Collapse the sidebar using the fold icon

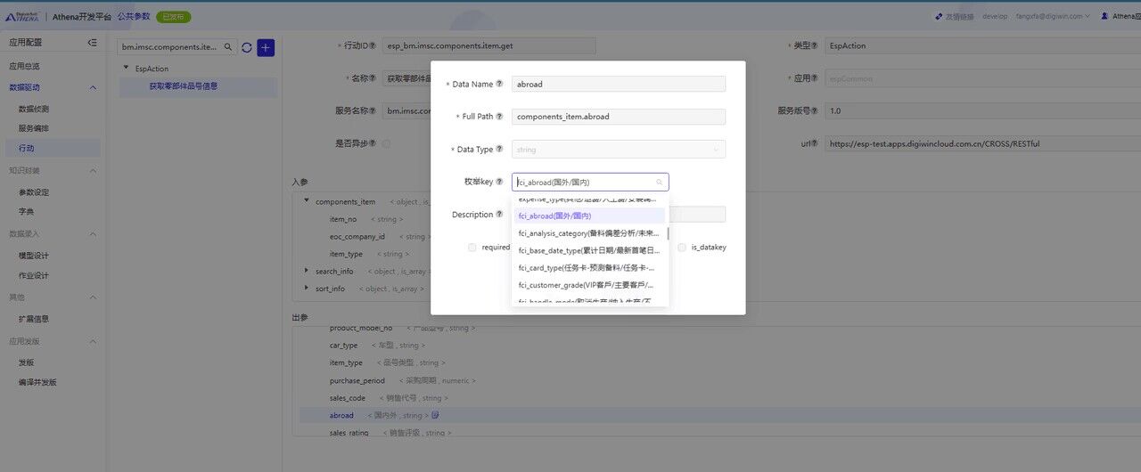point(92,43)
